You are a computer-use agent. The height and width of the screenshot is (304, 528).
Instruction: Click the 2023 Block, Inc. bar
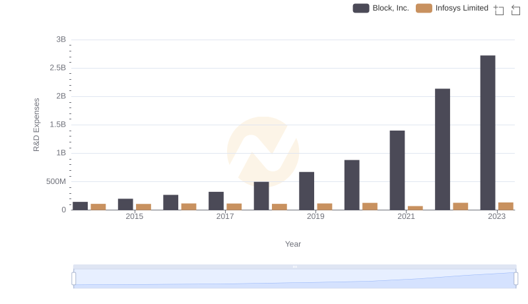488,133
